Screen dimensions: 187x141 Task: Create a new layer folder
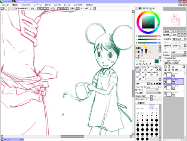[x=173, y=66]
